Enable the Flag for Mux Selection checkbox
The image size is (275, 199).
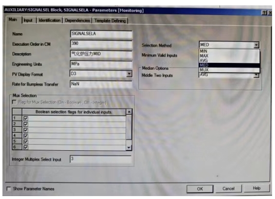click(14, 102)
